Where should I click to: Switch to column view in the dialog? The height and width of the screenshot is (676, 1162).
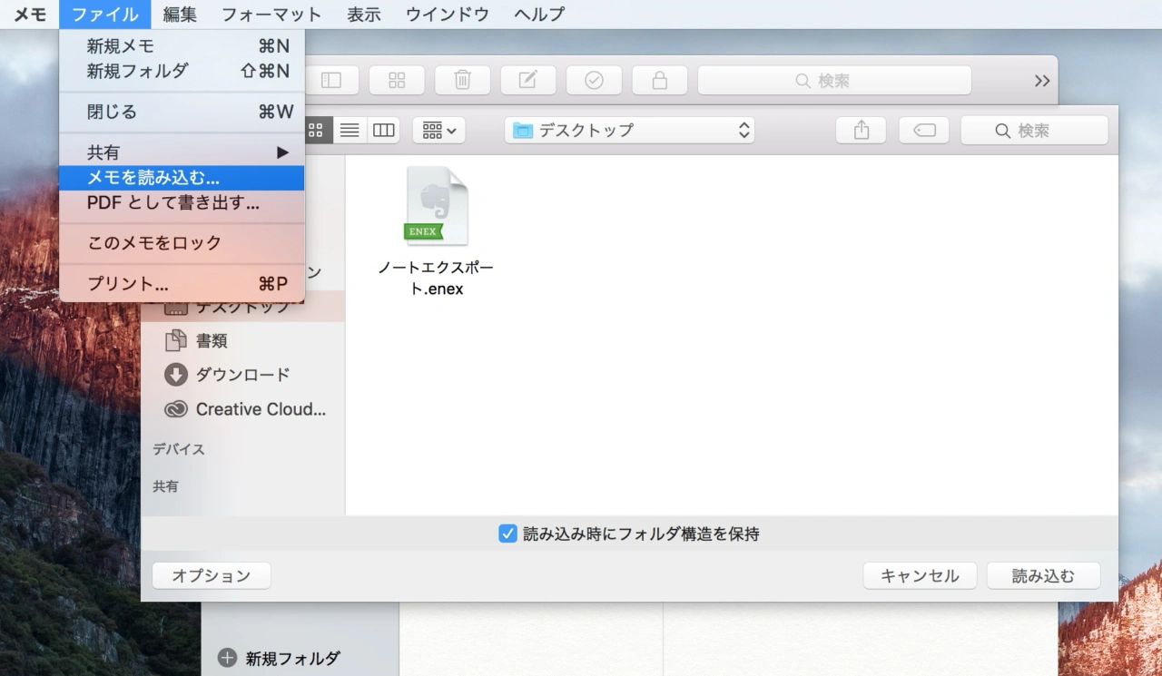382,130
